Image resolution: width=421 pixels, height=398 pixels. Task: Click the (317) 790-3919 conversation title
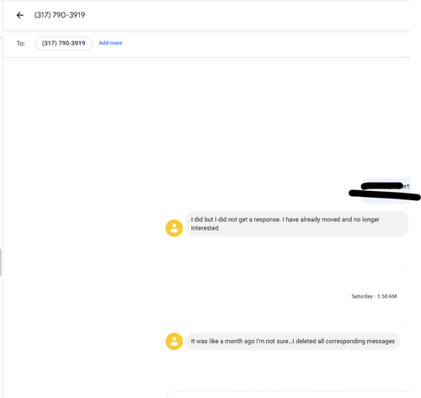pos(60,15)
